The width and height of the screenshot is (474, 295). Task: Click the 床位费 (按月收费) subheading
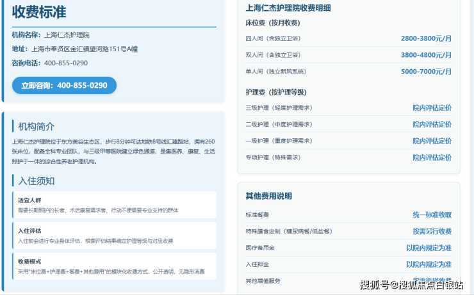[x=273, y=23]
